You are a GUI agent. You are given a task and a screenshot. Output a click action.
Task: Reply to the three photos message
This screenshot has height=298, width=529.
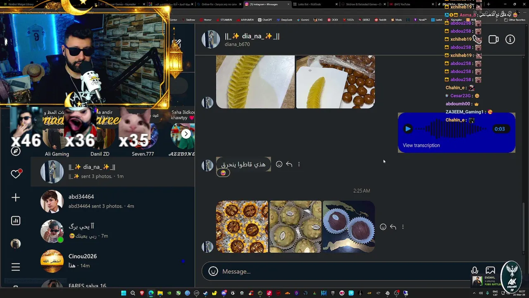[393, 227]
